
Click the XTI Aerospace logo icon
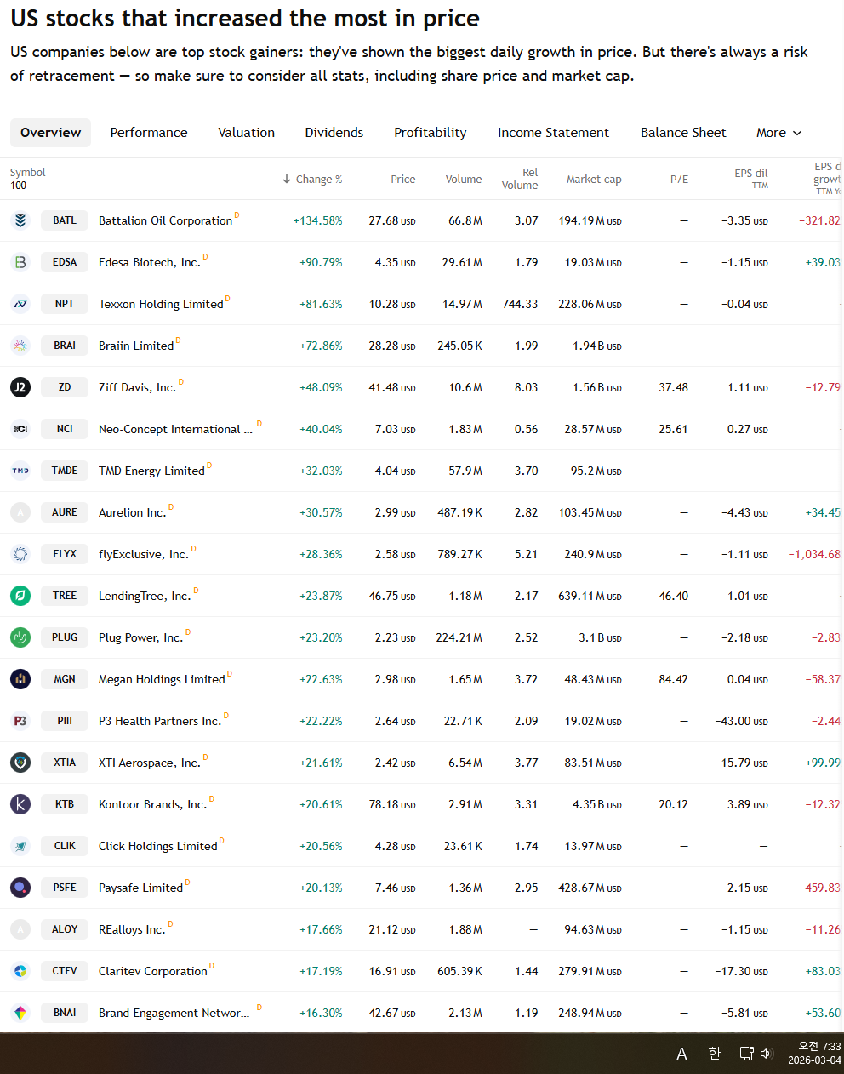[x=20, y=763]
